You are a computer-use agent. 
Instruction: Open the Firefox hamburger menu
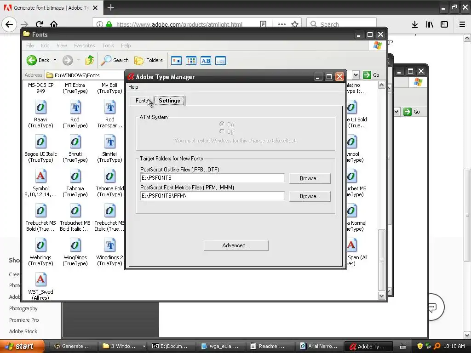click(462, 24)
